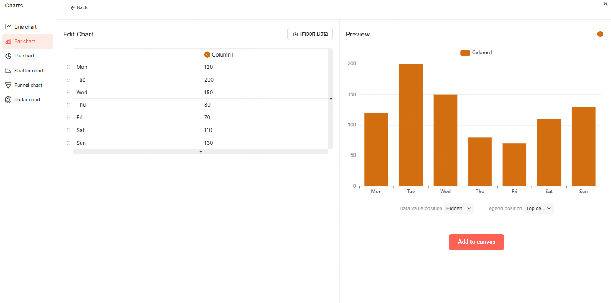
Task: Expand the Hidden selector for data values
Action: (459, 208)
